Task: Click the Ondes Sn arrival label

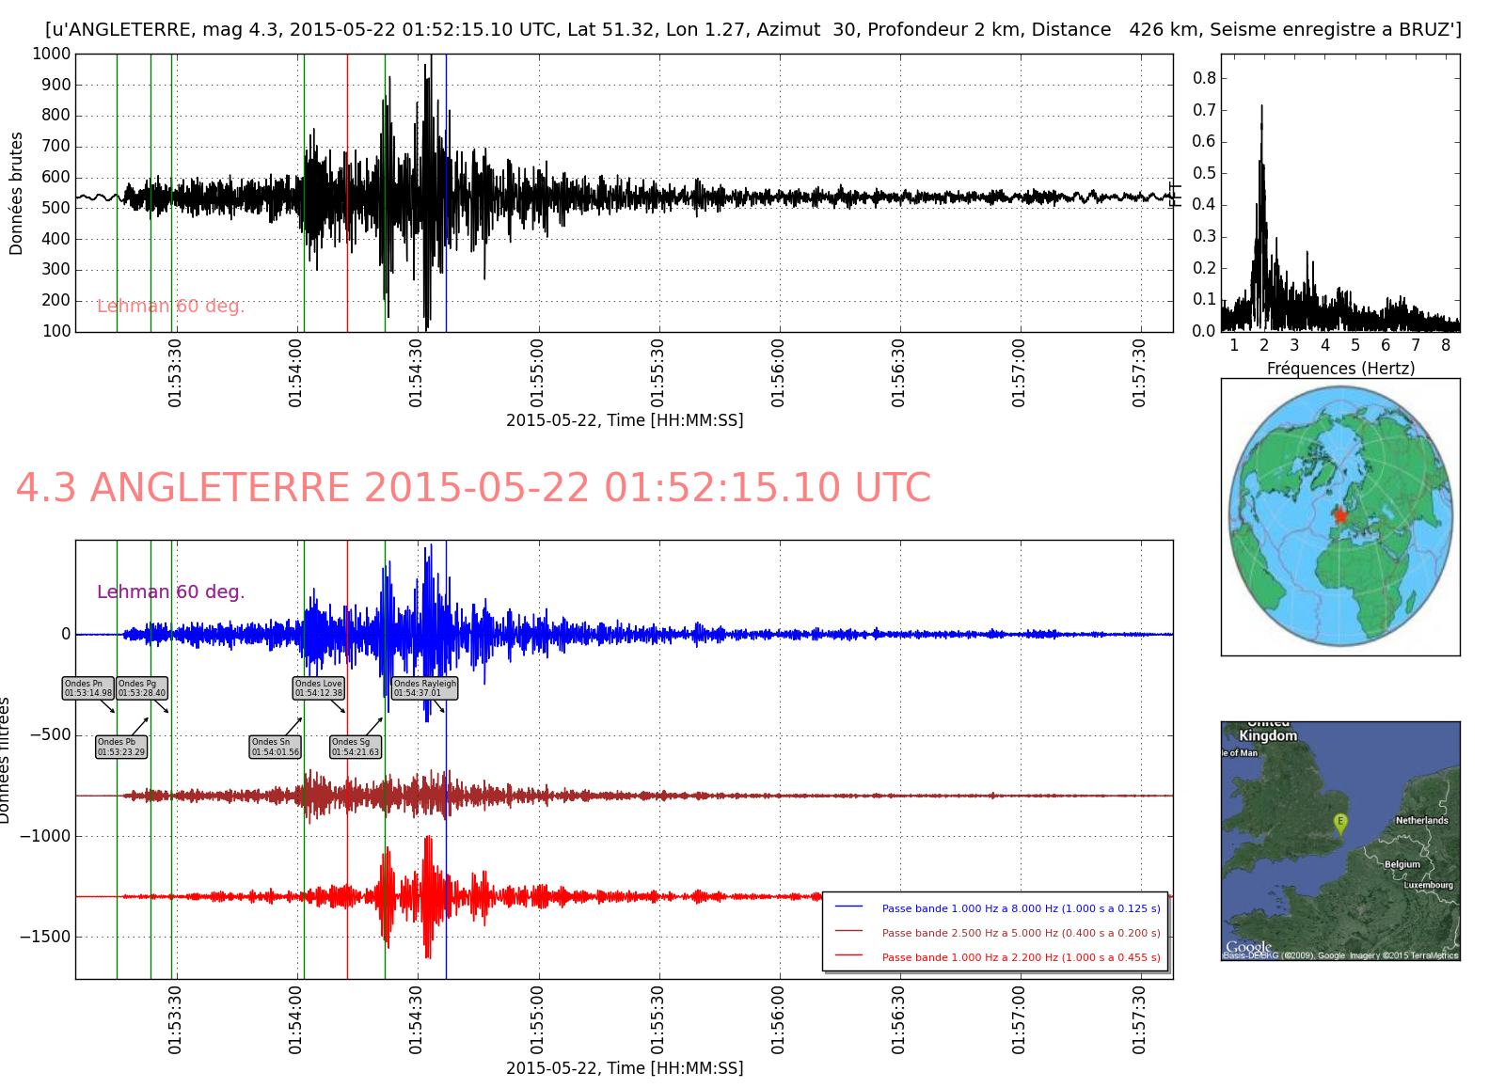Action: [276, 747]
